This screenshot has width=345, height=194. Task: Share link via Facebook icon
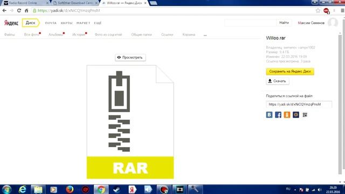point(278,115)
